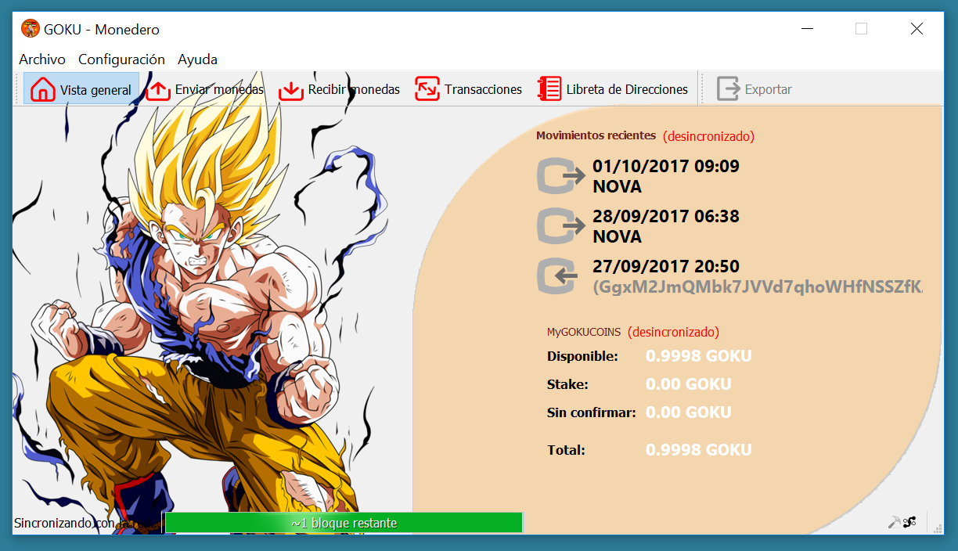Click the received-transaction icon for 27/09/2017 20:50

[x=558, y=276]
